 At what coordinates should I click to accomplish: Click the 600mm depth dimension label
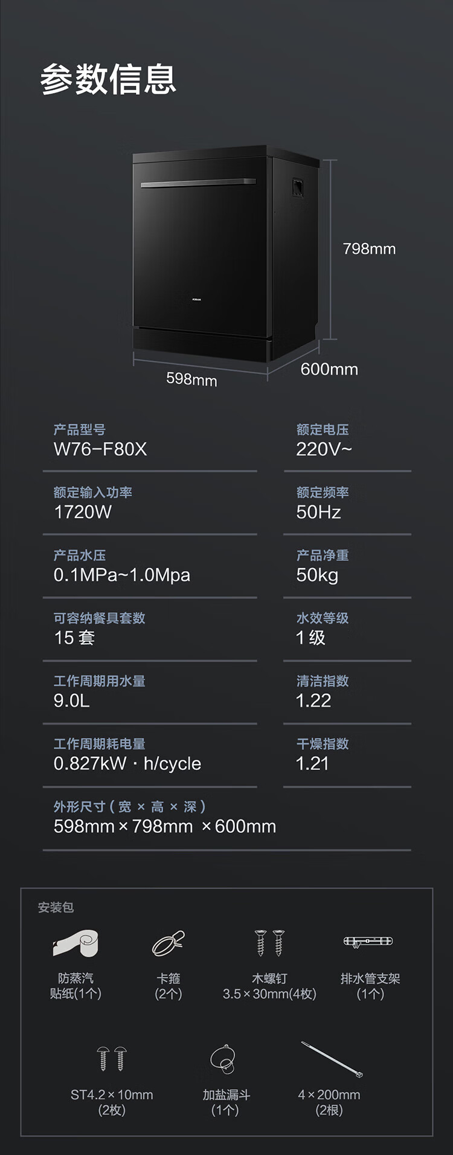(329, 369)
